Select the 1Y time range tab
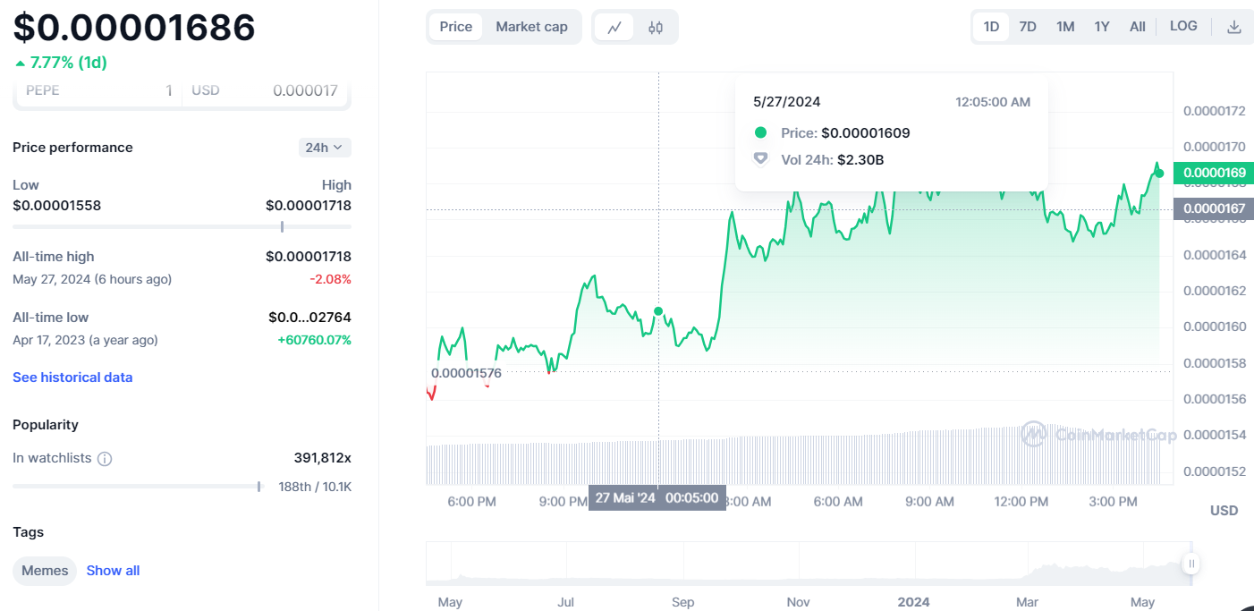The image size is (1254, 611). (x=1102, y=27)
